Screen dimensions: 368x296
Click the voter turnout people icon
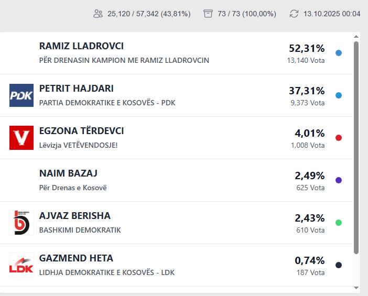pyautogui.click(x=98, y=14)
